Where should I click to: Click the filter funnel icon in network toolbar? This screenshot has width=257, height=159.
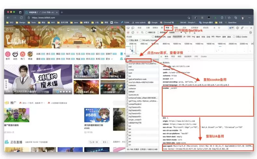(138, 33)
